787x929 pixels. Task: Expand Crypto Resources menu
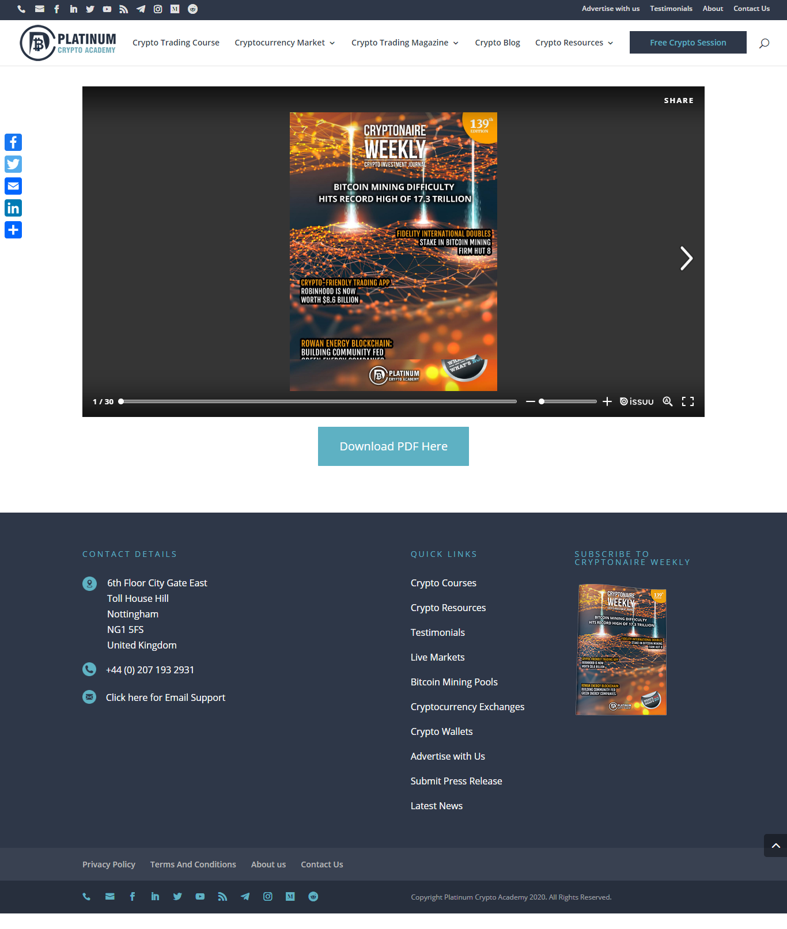tap(574, 43)
